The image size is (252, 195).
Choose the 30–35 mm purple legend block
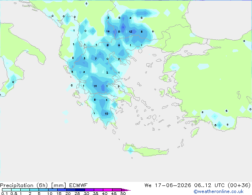(89, 190)
